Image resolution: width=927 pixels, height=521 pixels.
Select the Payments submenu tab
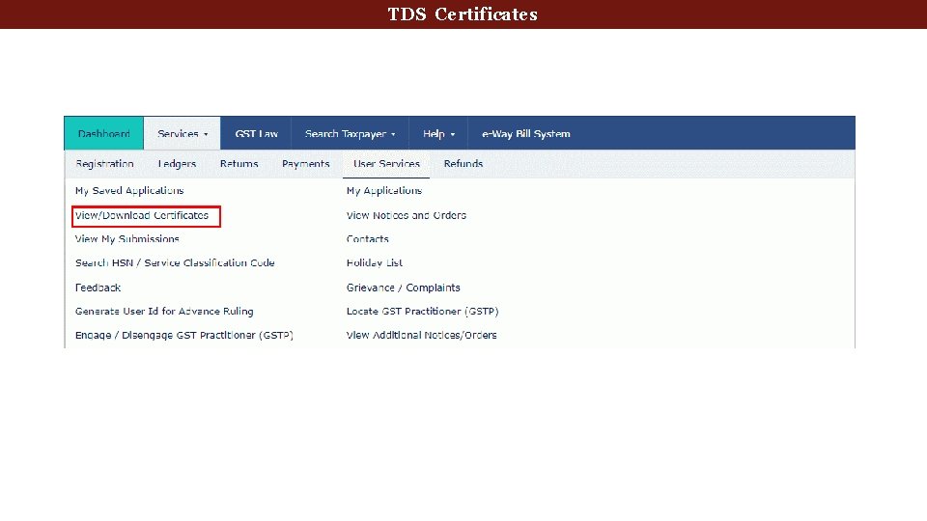click(306, 164)
